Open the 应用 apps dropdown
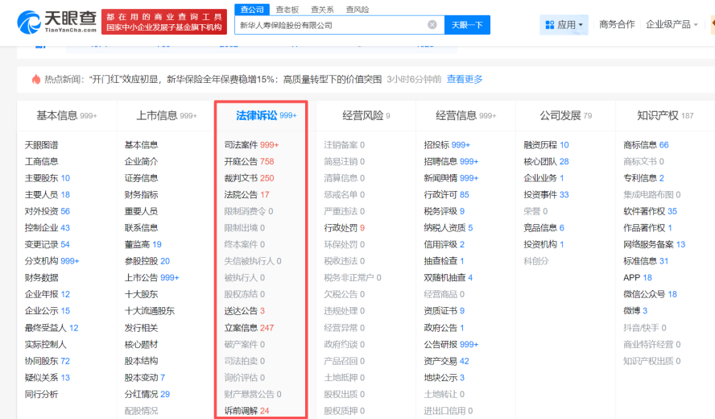715x419 pixels. click(564, 25)
